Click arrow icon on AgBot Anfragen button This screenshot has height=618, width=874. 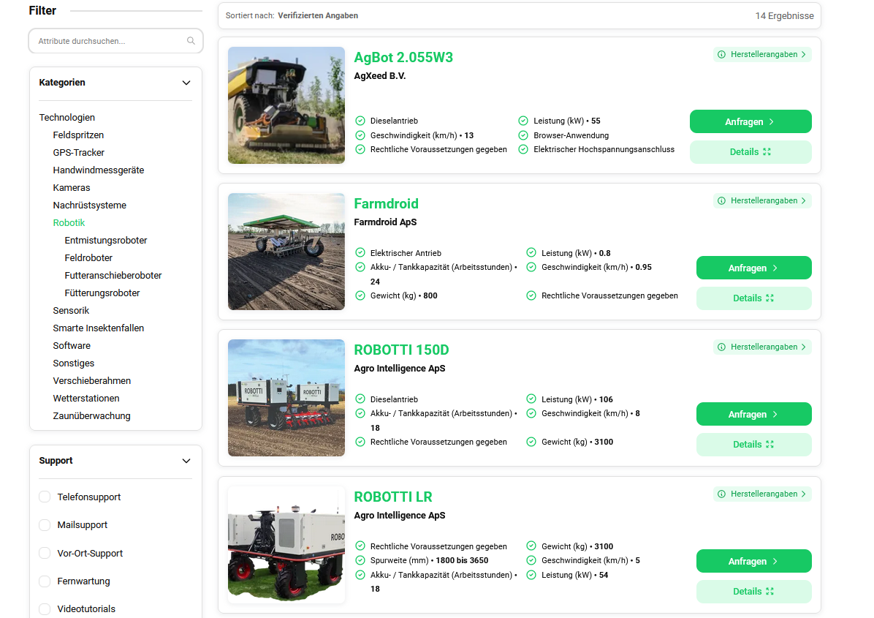pos(772,121)
